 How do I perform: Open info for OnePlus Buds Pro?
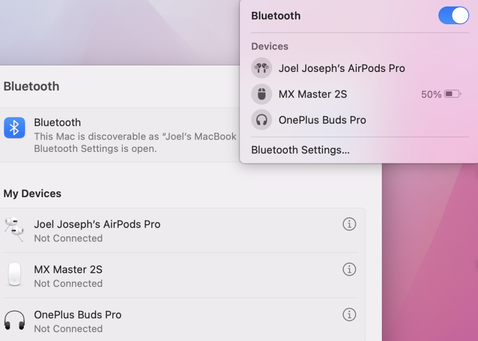349,314
